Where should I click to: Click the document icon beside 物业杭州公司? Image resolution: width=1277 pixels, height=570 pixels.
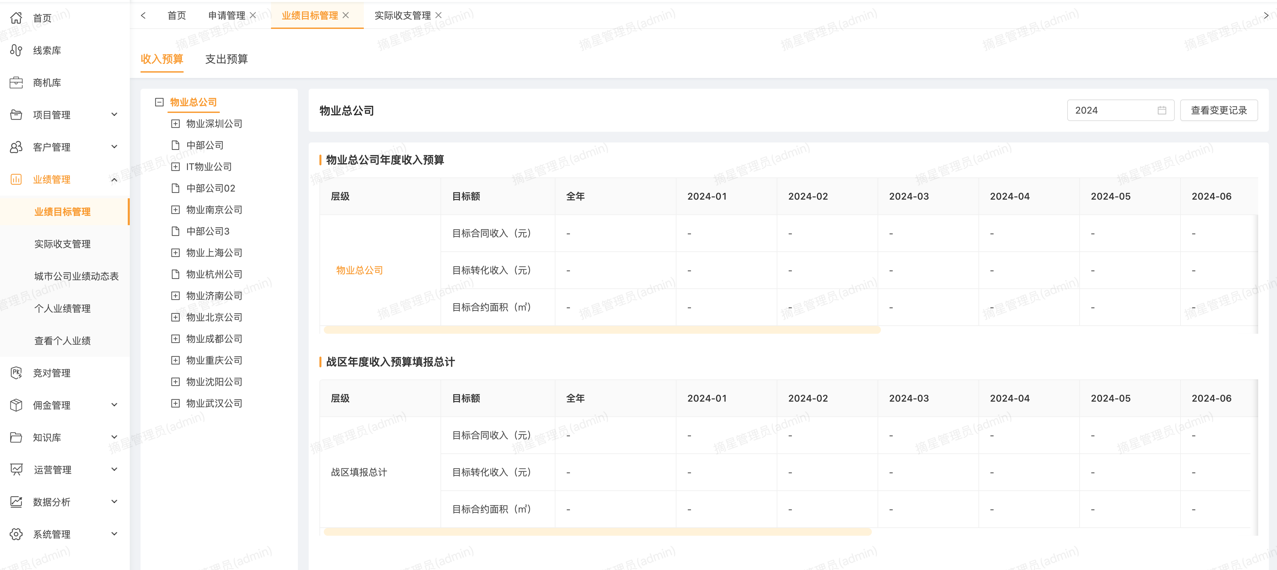175,274
